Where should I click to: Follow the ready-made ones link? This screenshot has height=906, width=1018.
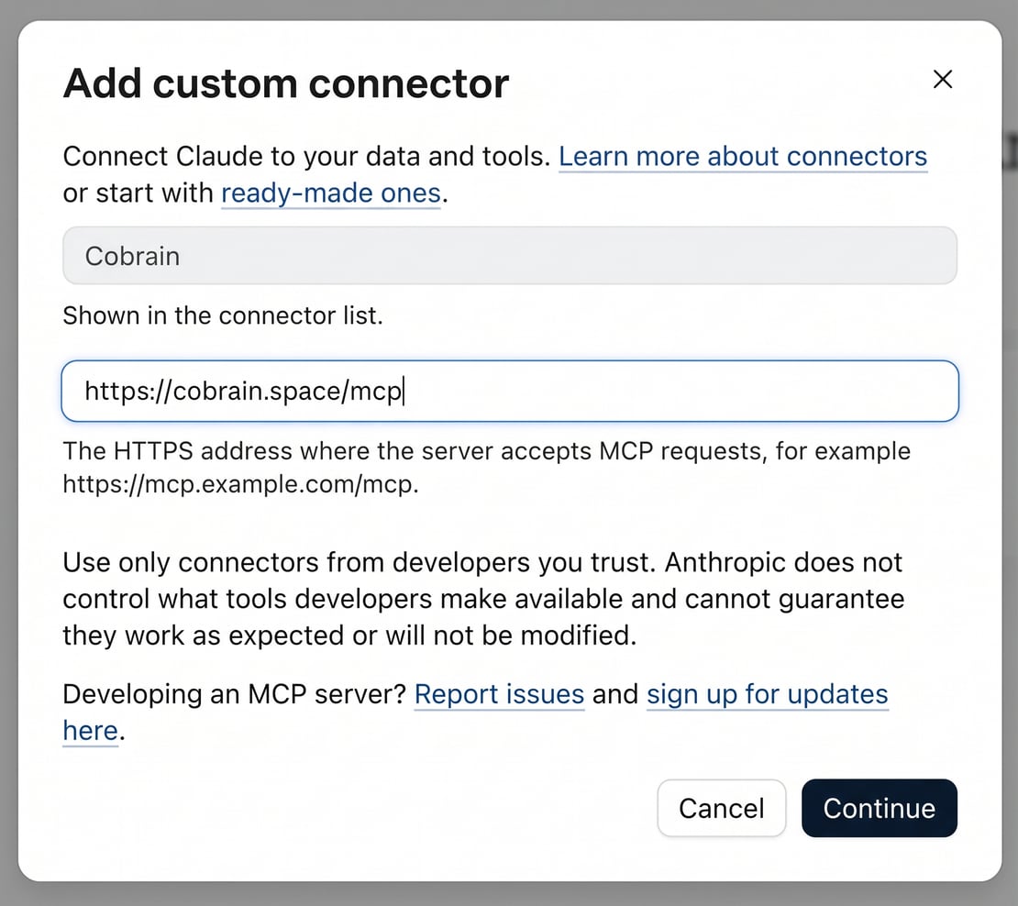(331, 193)
